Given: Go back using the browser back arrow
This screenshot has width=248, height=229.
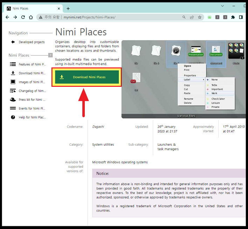Looking at the screenshot, I should pos(7,17).
